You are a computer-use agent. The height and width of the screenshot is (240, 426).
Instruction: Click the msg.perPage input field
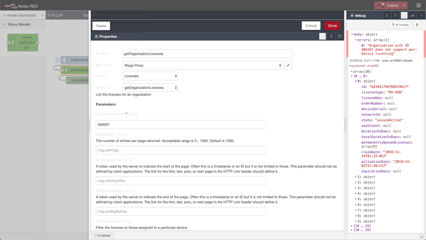(x=181, y=150)
